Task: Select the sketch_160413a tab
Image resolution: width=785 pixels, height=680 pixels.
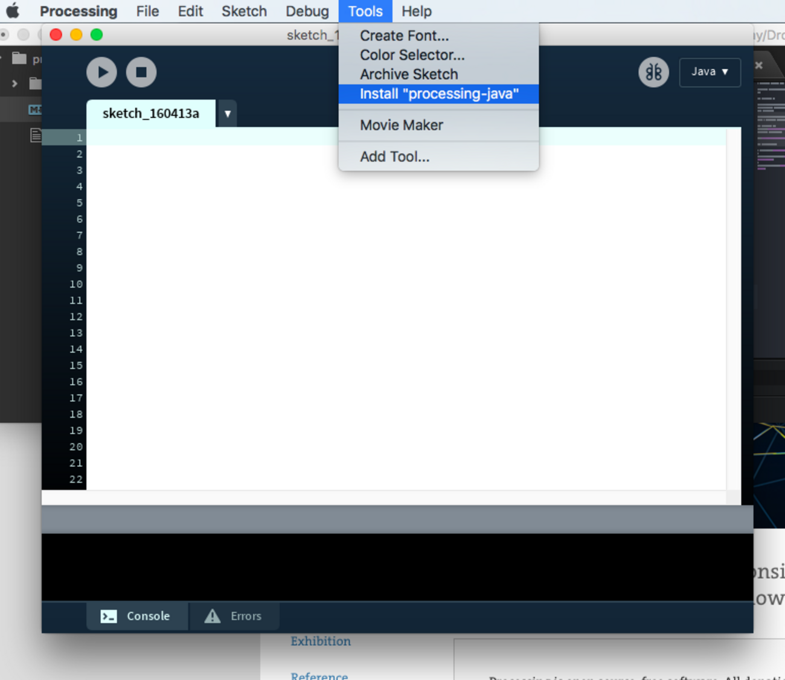Action: 151,113
